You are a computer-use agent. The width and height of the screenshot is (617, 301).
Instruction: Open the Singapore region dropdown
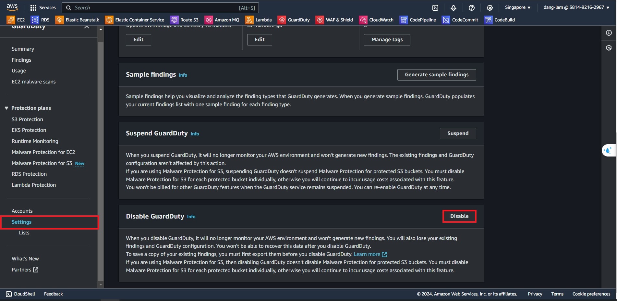(x=518, y=7)
